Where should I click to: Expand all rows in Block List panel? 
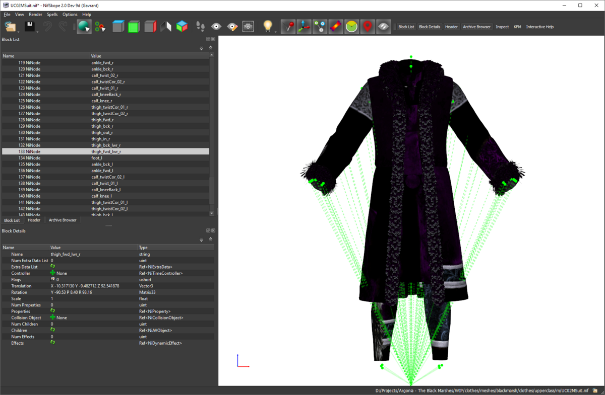click(x=202, y=48)
